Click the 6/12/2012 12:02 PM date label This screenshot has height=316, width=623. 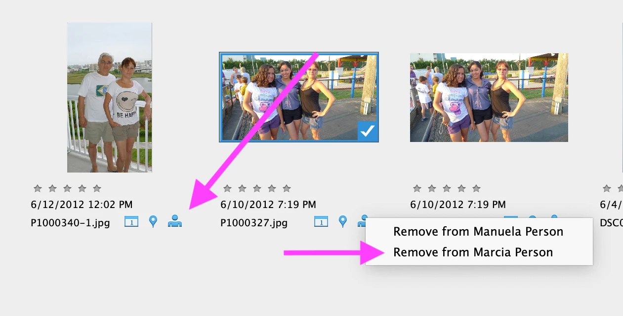coord(82,205)
